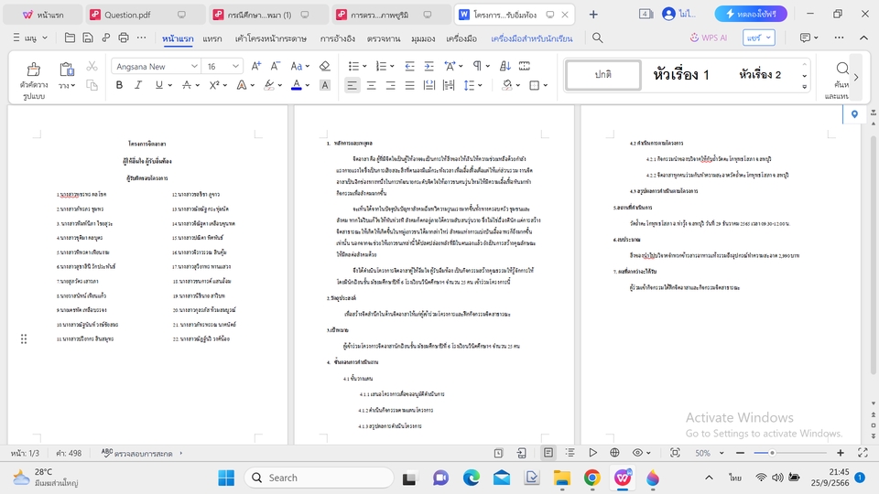
Task: Open the comments icon at top right
Action: 805,38
